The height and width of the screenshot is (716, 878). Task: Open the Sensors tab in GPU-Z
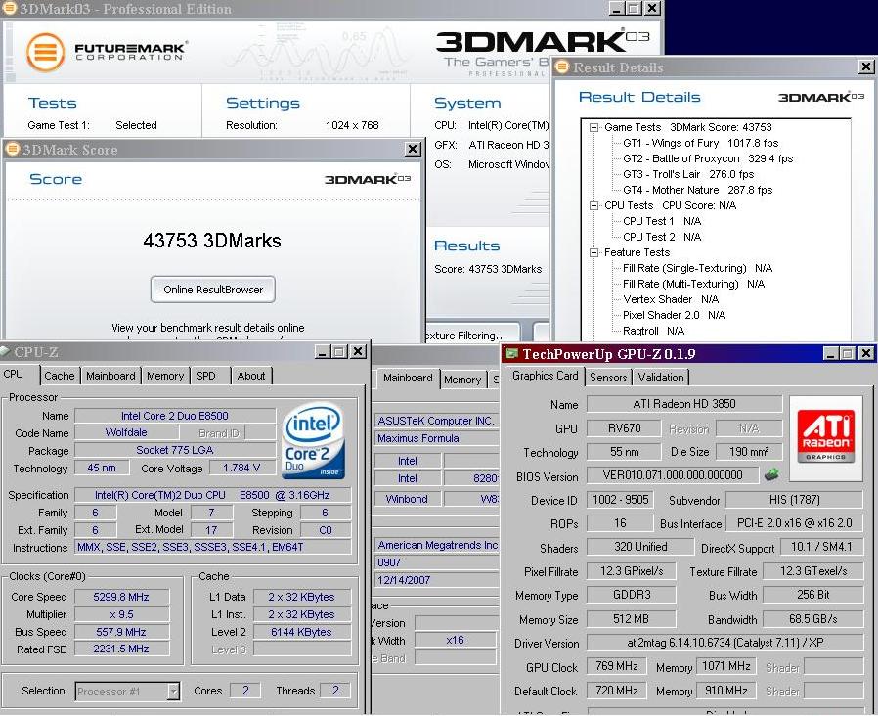coord(608,378)
